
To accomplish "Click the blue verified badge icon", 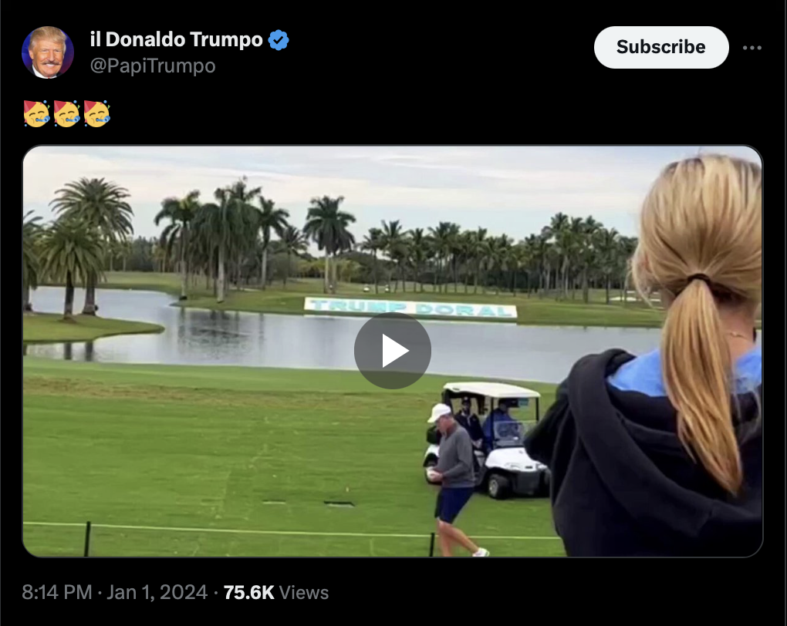I will [278, 39].
